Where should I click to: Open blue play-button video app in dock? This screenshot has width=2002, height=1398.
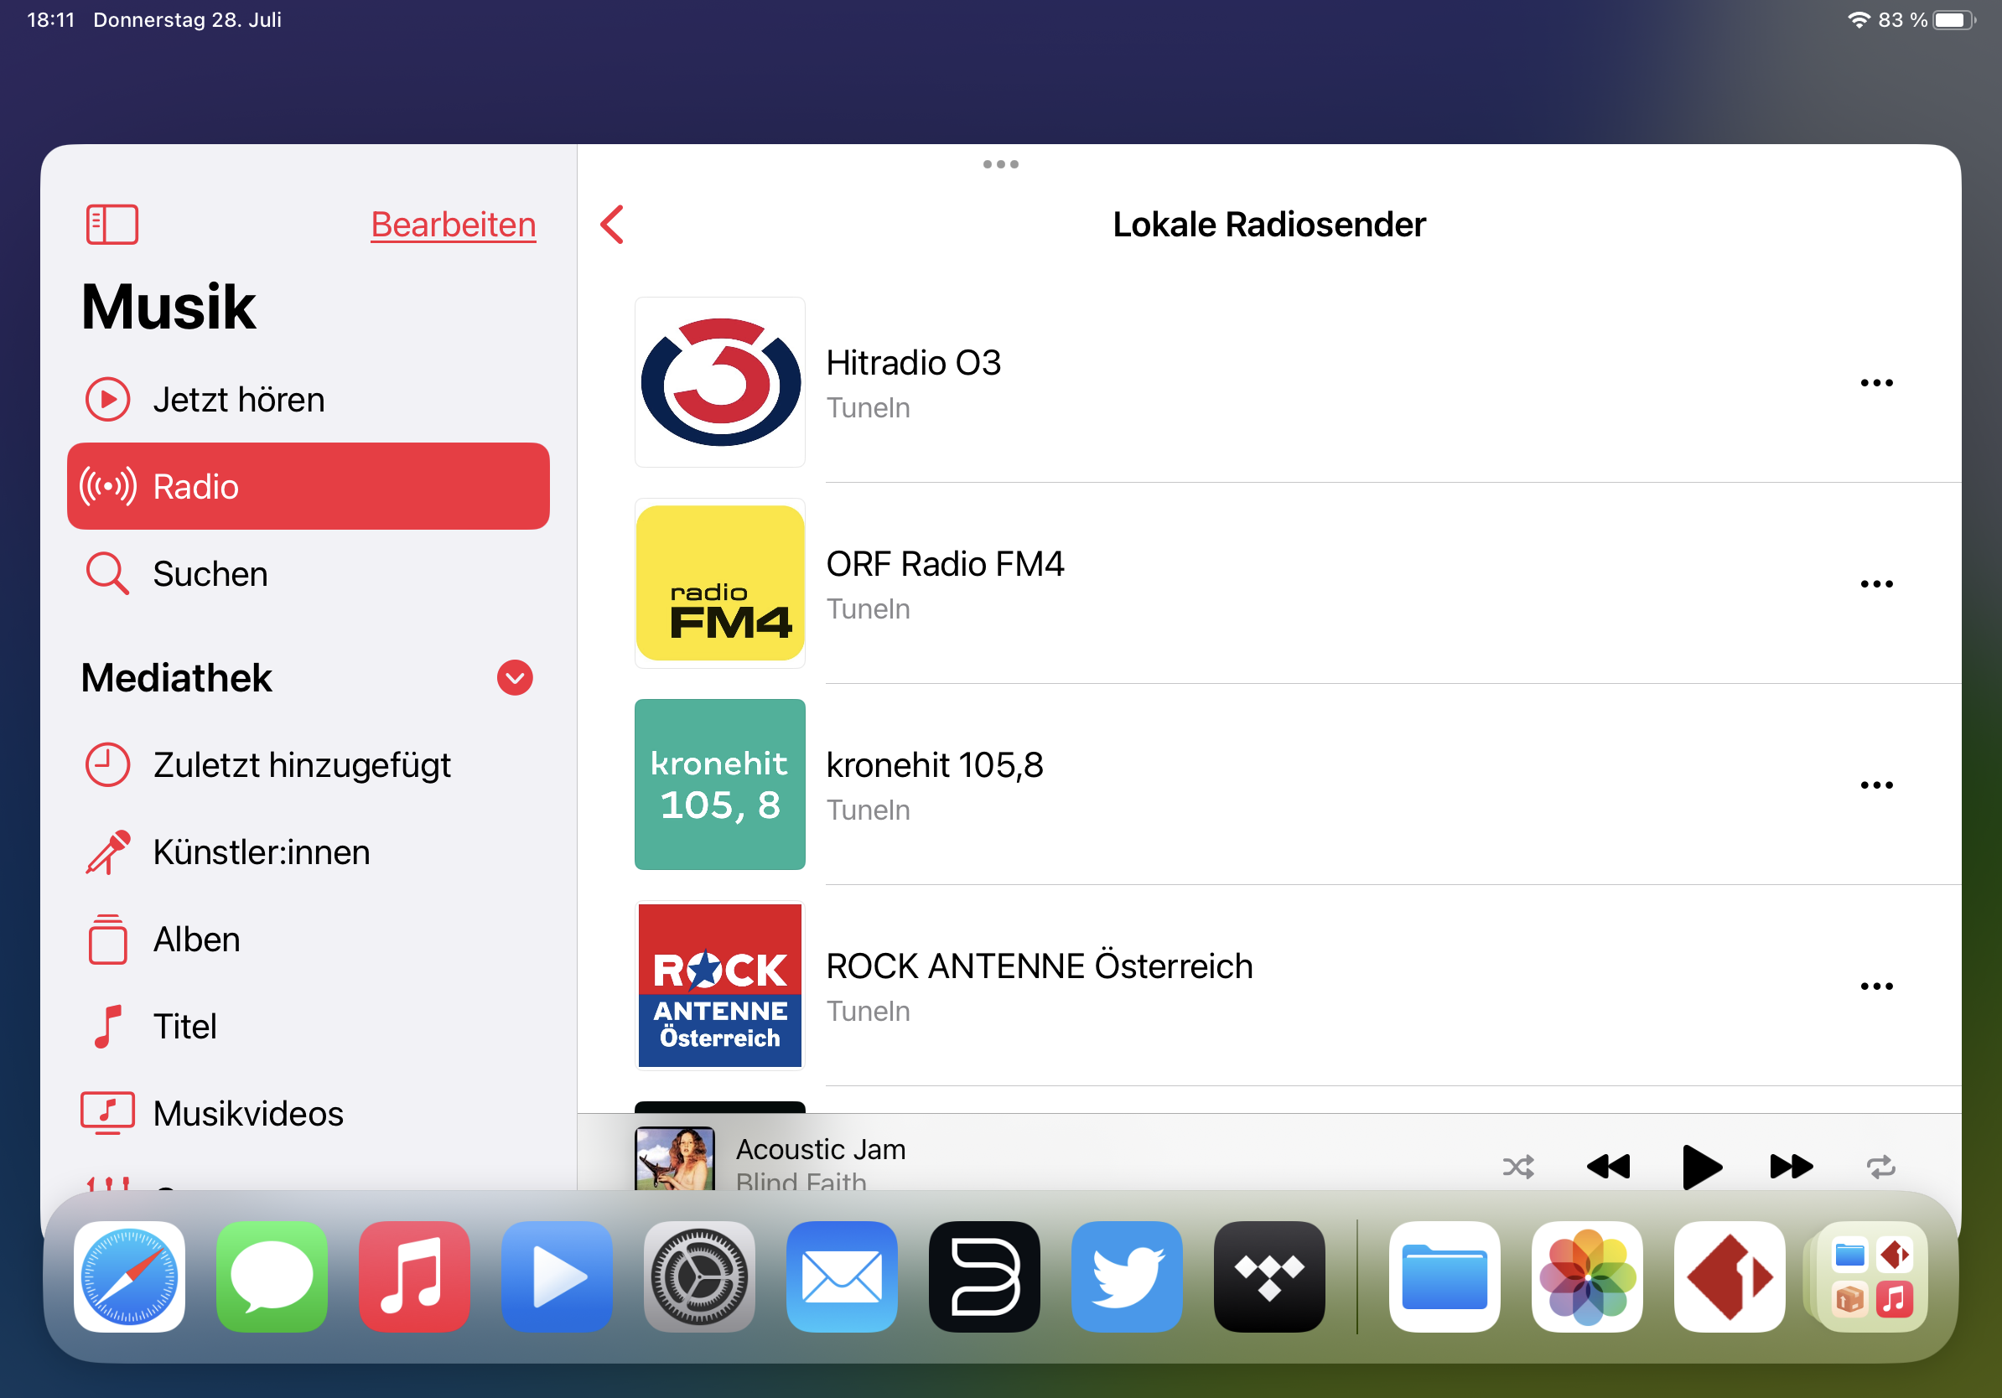click(x=557, y=1276)
